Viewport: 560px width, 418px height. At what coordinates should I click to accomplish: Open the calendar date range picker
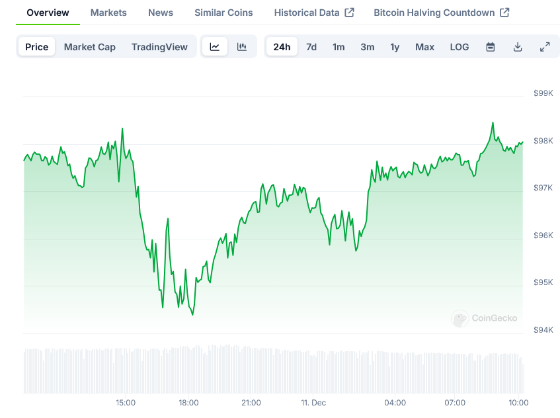click(491, 47)
